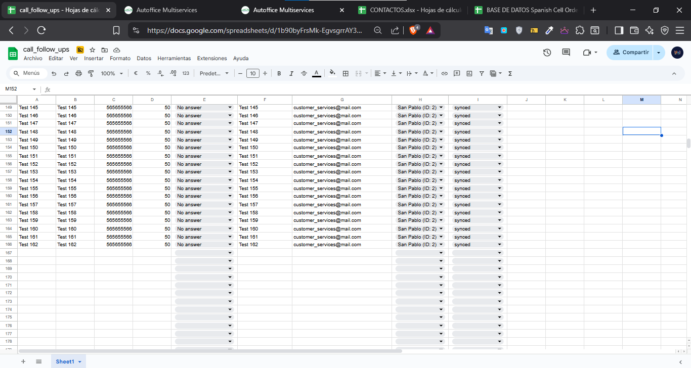Image resolution: width=691 pixels, height=368 pixels.
Task: Toggle strikethrough formatting
Action: click(x=304, y=73)
